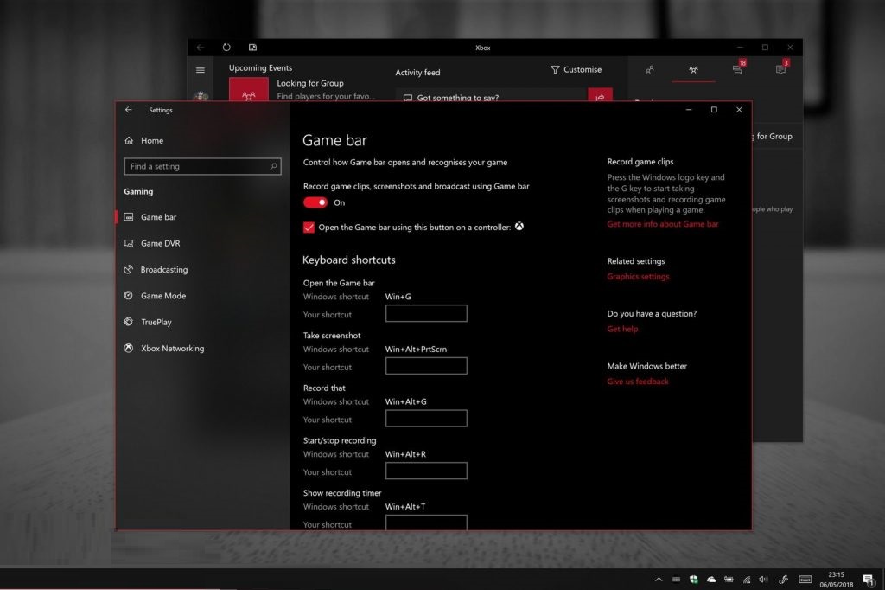Open the Xbox friends tab icon
Screen dimensions: 885x590
point(650,70)
